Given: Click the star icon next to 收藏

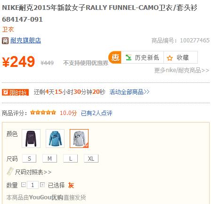Looking at the screenshot, I should (170, 58).
